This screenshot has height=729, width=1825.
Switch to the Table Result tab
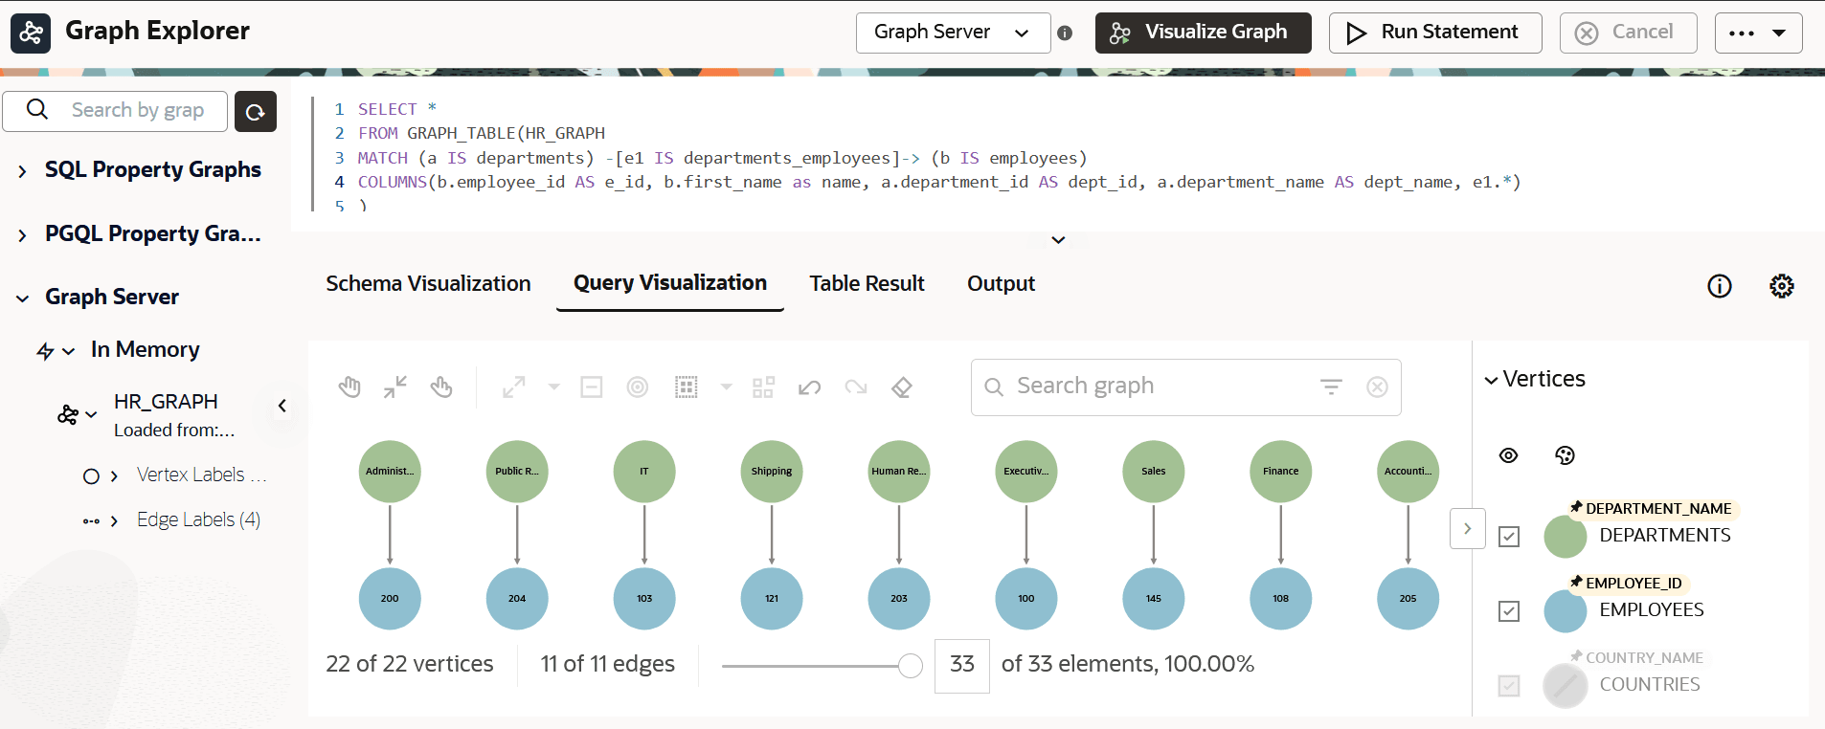(867, 283)
